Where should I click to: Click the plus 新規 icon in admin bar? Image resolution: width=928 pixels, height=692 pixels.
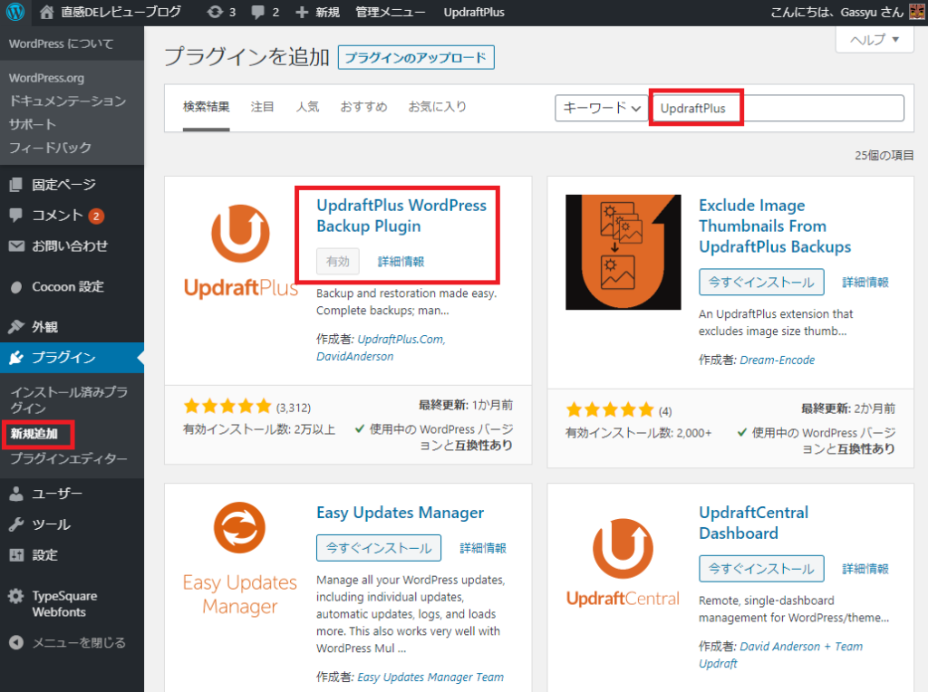coord(302,13)
